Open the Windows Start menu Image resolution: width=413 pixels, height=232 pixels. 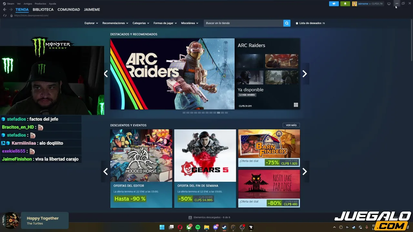162,227
